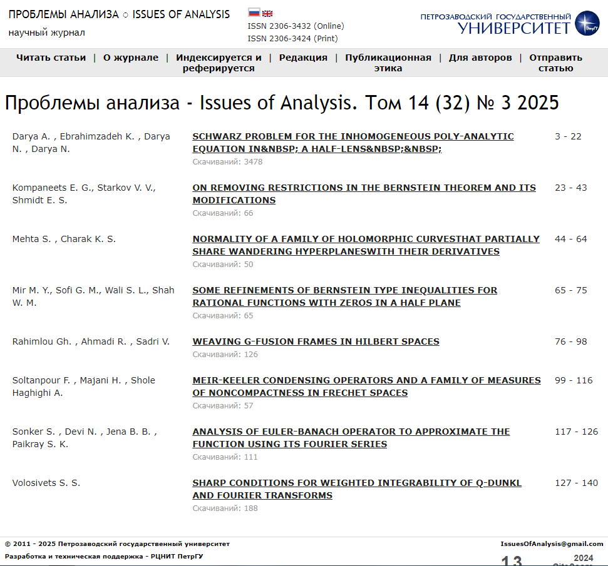Open the Normality of holomorphic curves article
The height and width of the screenshot is (566, 608).
366,245
